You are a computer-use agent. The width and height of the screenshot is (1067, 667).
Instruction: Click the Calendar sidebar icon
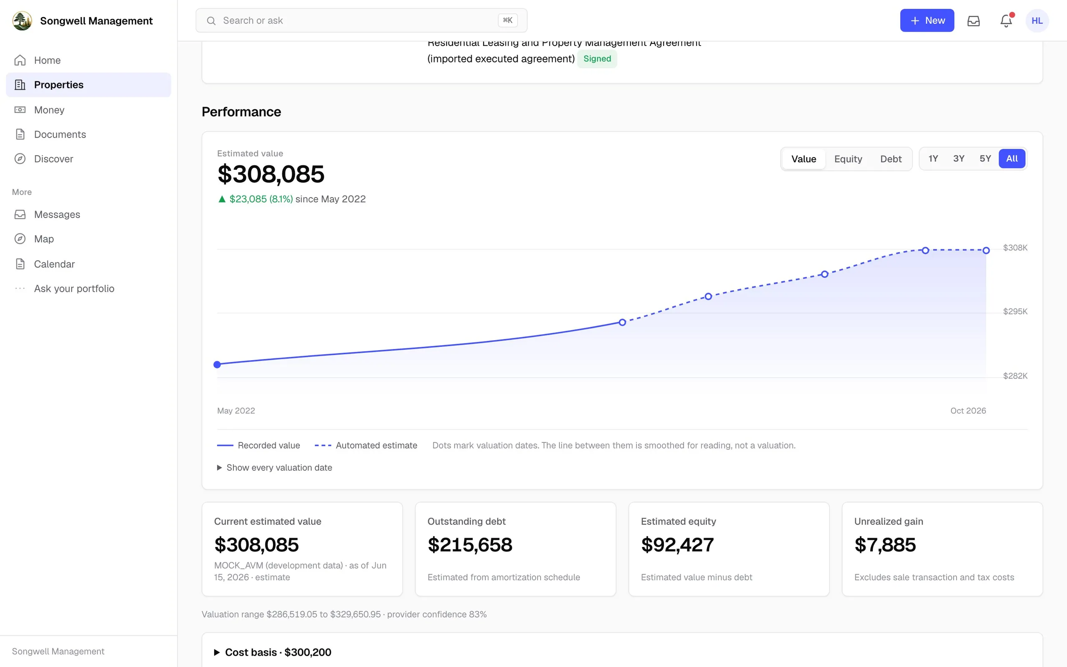[20, 264]
